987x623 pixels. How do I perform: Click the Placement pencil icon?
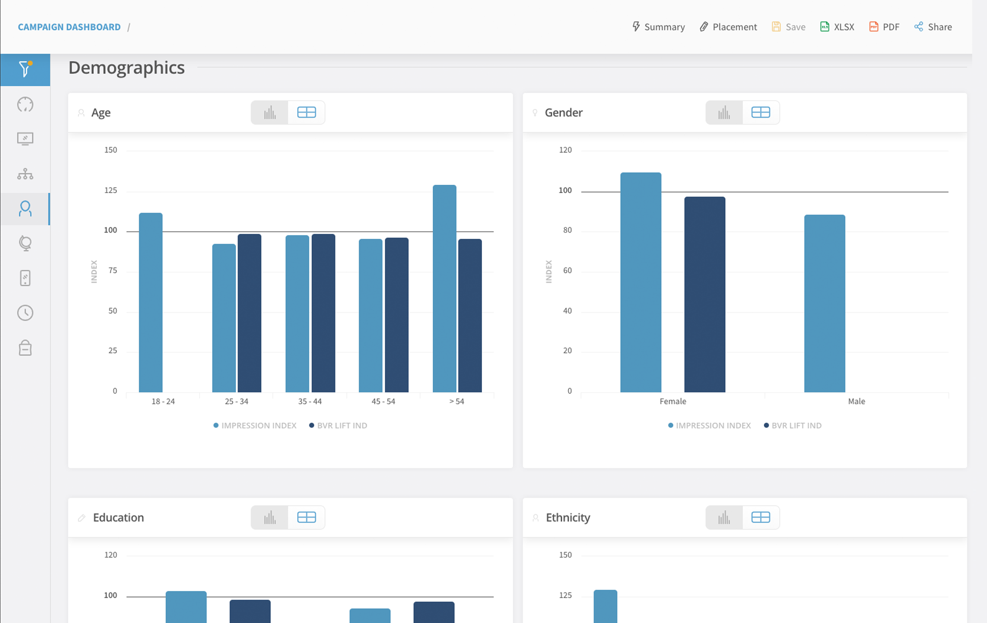coord(704,27)
